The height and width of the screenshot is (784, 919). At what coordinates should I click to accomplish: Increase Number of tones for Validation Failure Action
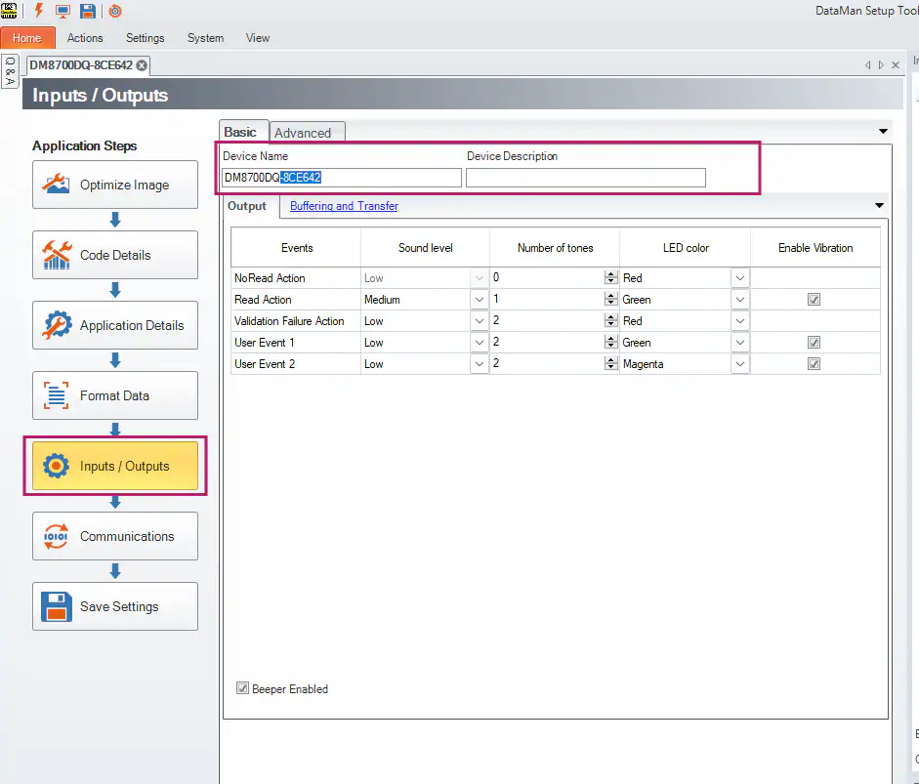pyautogui.click(x=611, y=317)
